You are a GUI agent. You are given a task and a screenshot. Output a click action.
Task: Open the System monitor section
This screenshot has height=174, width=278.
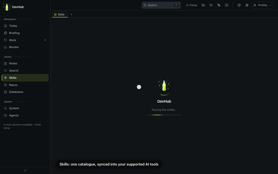[25, 108]
